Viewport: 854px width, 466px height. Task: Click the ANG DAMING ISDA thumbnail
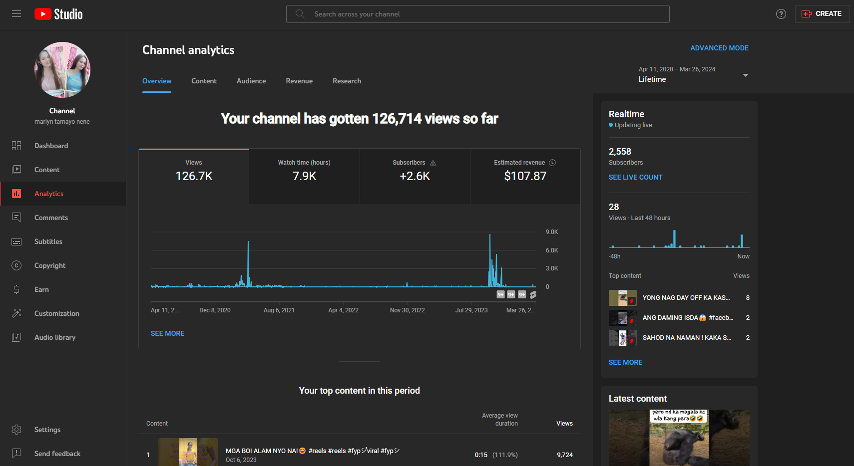click(622, 318)
